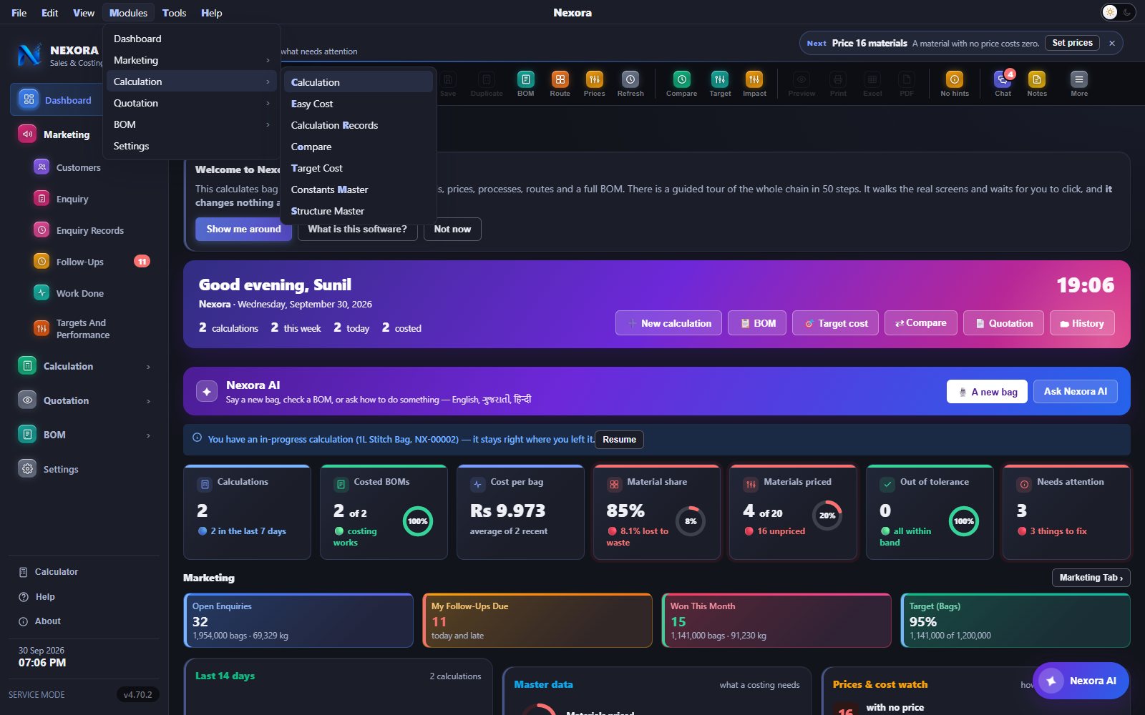The height and width of the screenshot is (715, 1145).
Task: Open the More toolbar icon
Action: (x=1079, y=84)
